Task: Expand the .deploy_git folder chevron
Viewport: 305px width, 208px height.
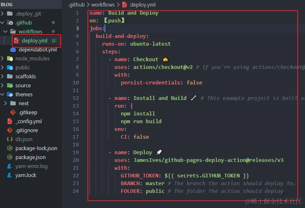Action: click(x=2, y=13)
